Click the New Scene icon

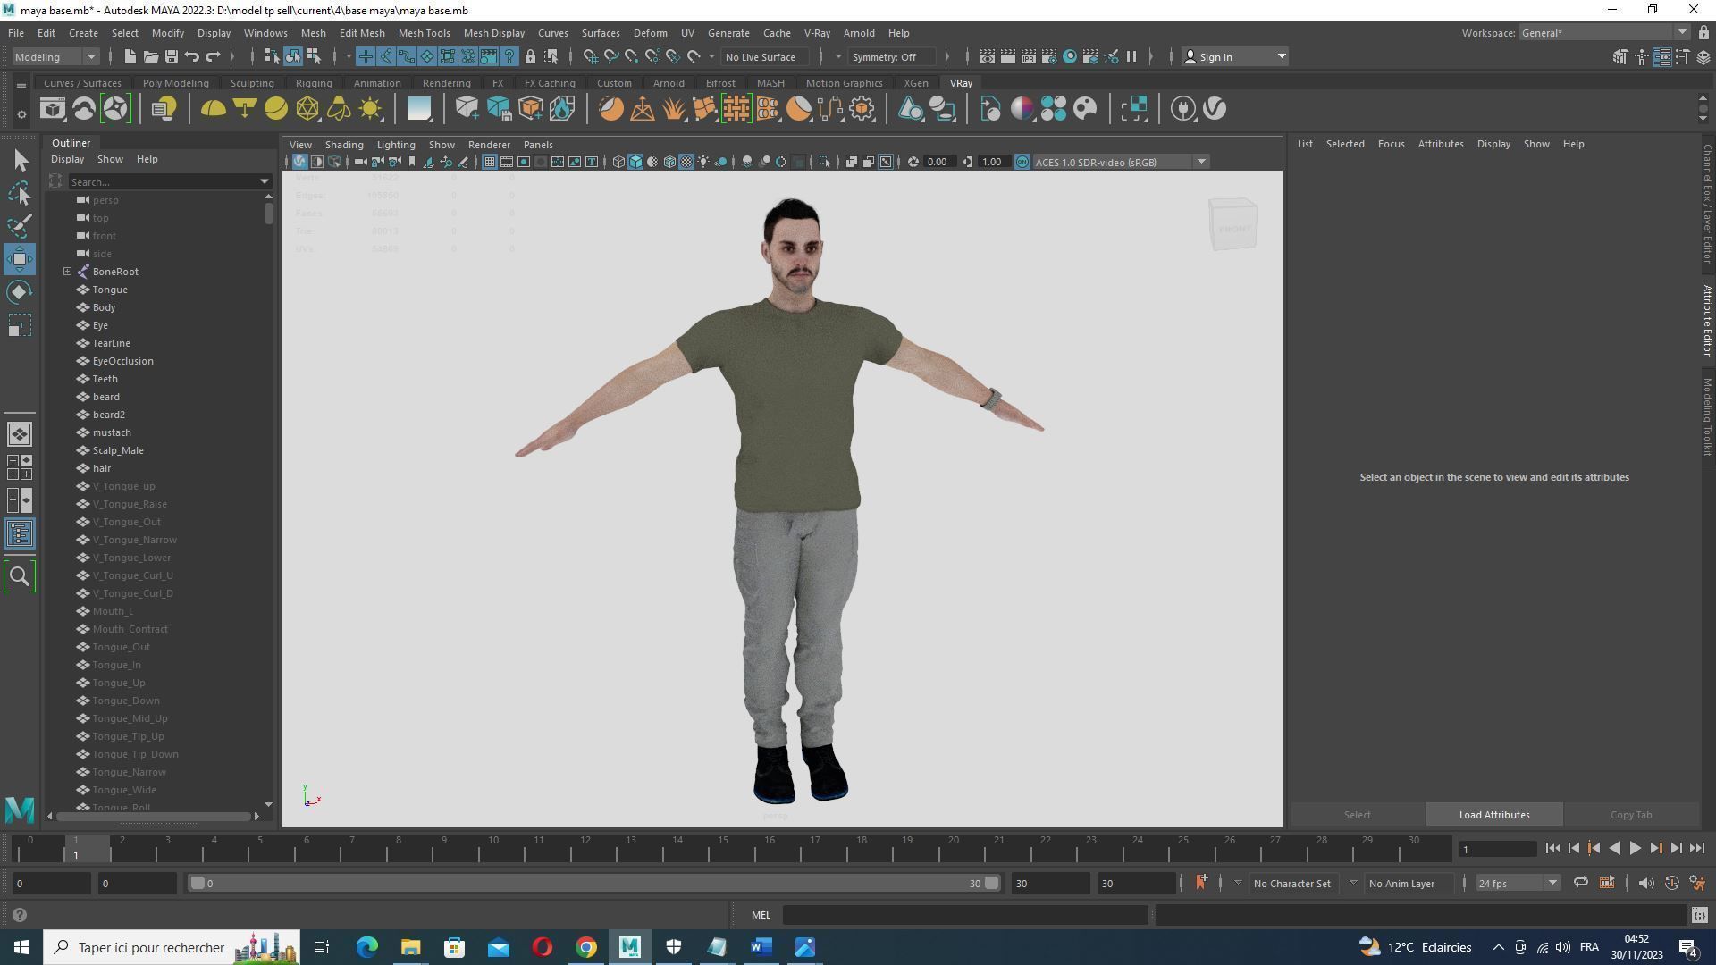[x=130, y=56]
